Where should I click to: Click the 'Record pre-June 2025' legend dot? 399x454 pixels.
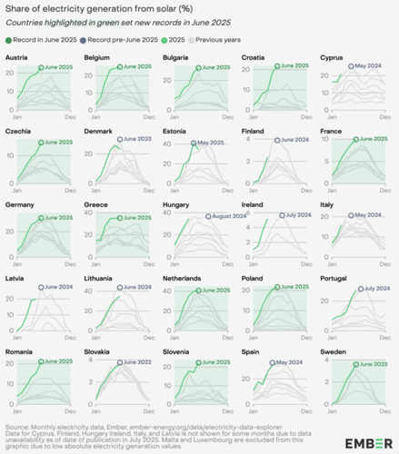tap(83, 40)
